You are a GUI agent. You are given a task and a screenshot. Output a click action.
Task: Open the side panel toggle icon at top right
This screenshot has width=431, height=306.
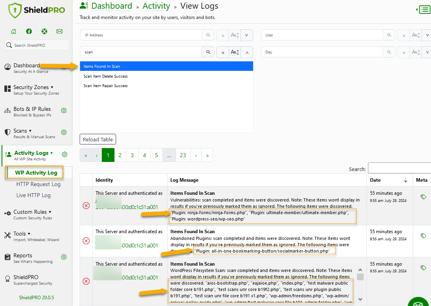pyautogui.click(x=423, y=10)
